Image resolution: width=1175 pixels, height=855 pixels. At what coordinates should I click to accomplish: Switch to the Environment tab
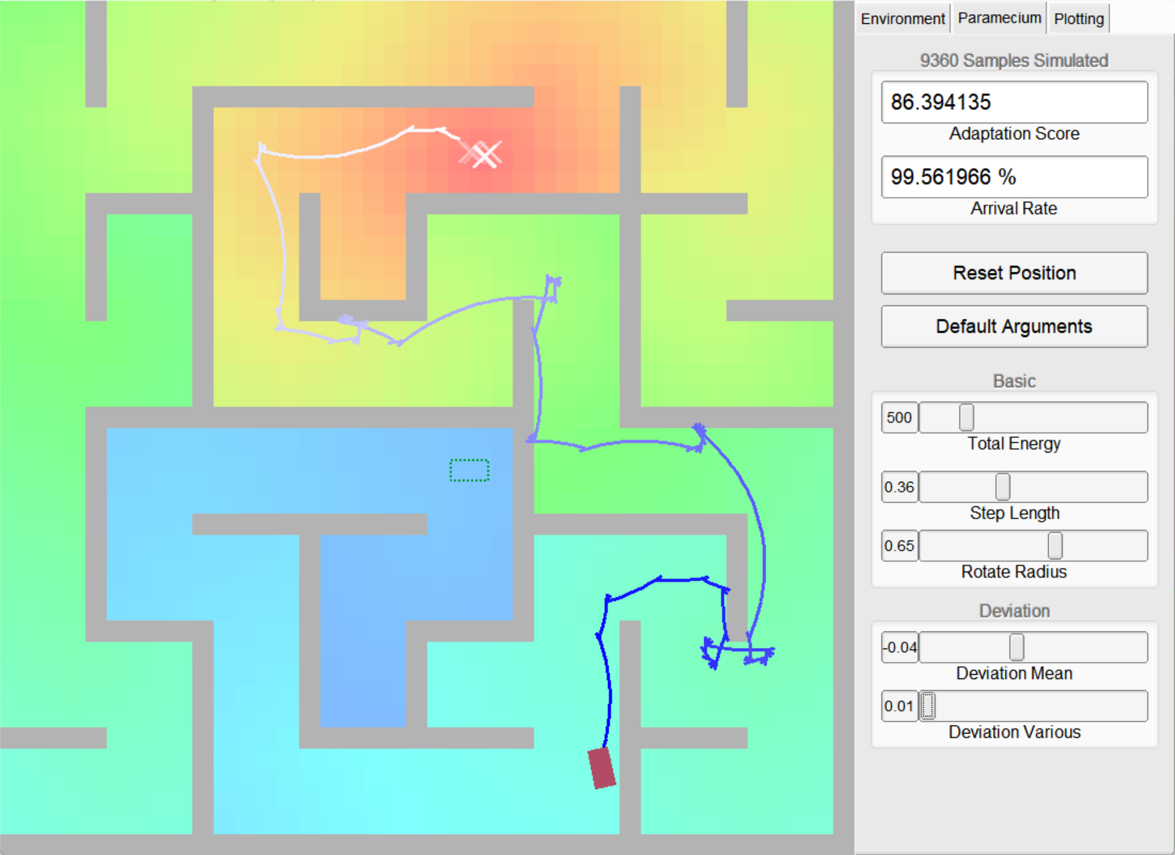902,19
